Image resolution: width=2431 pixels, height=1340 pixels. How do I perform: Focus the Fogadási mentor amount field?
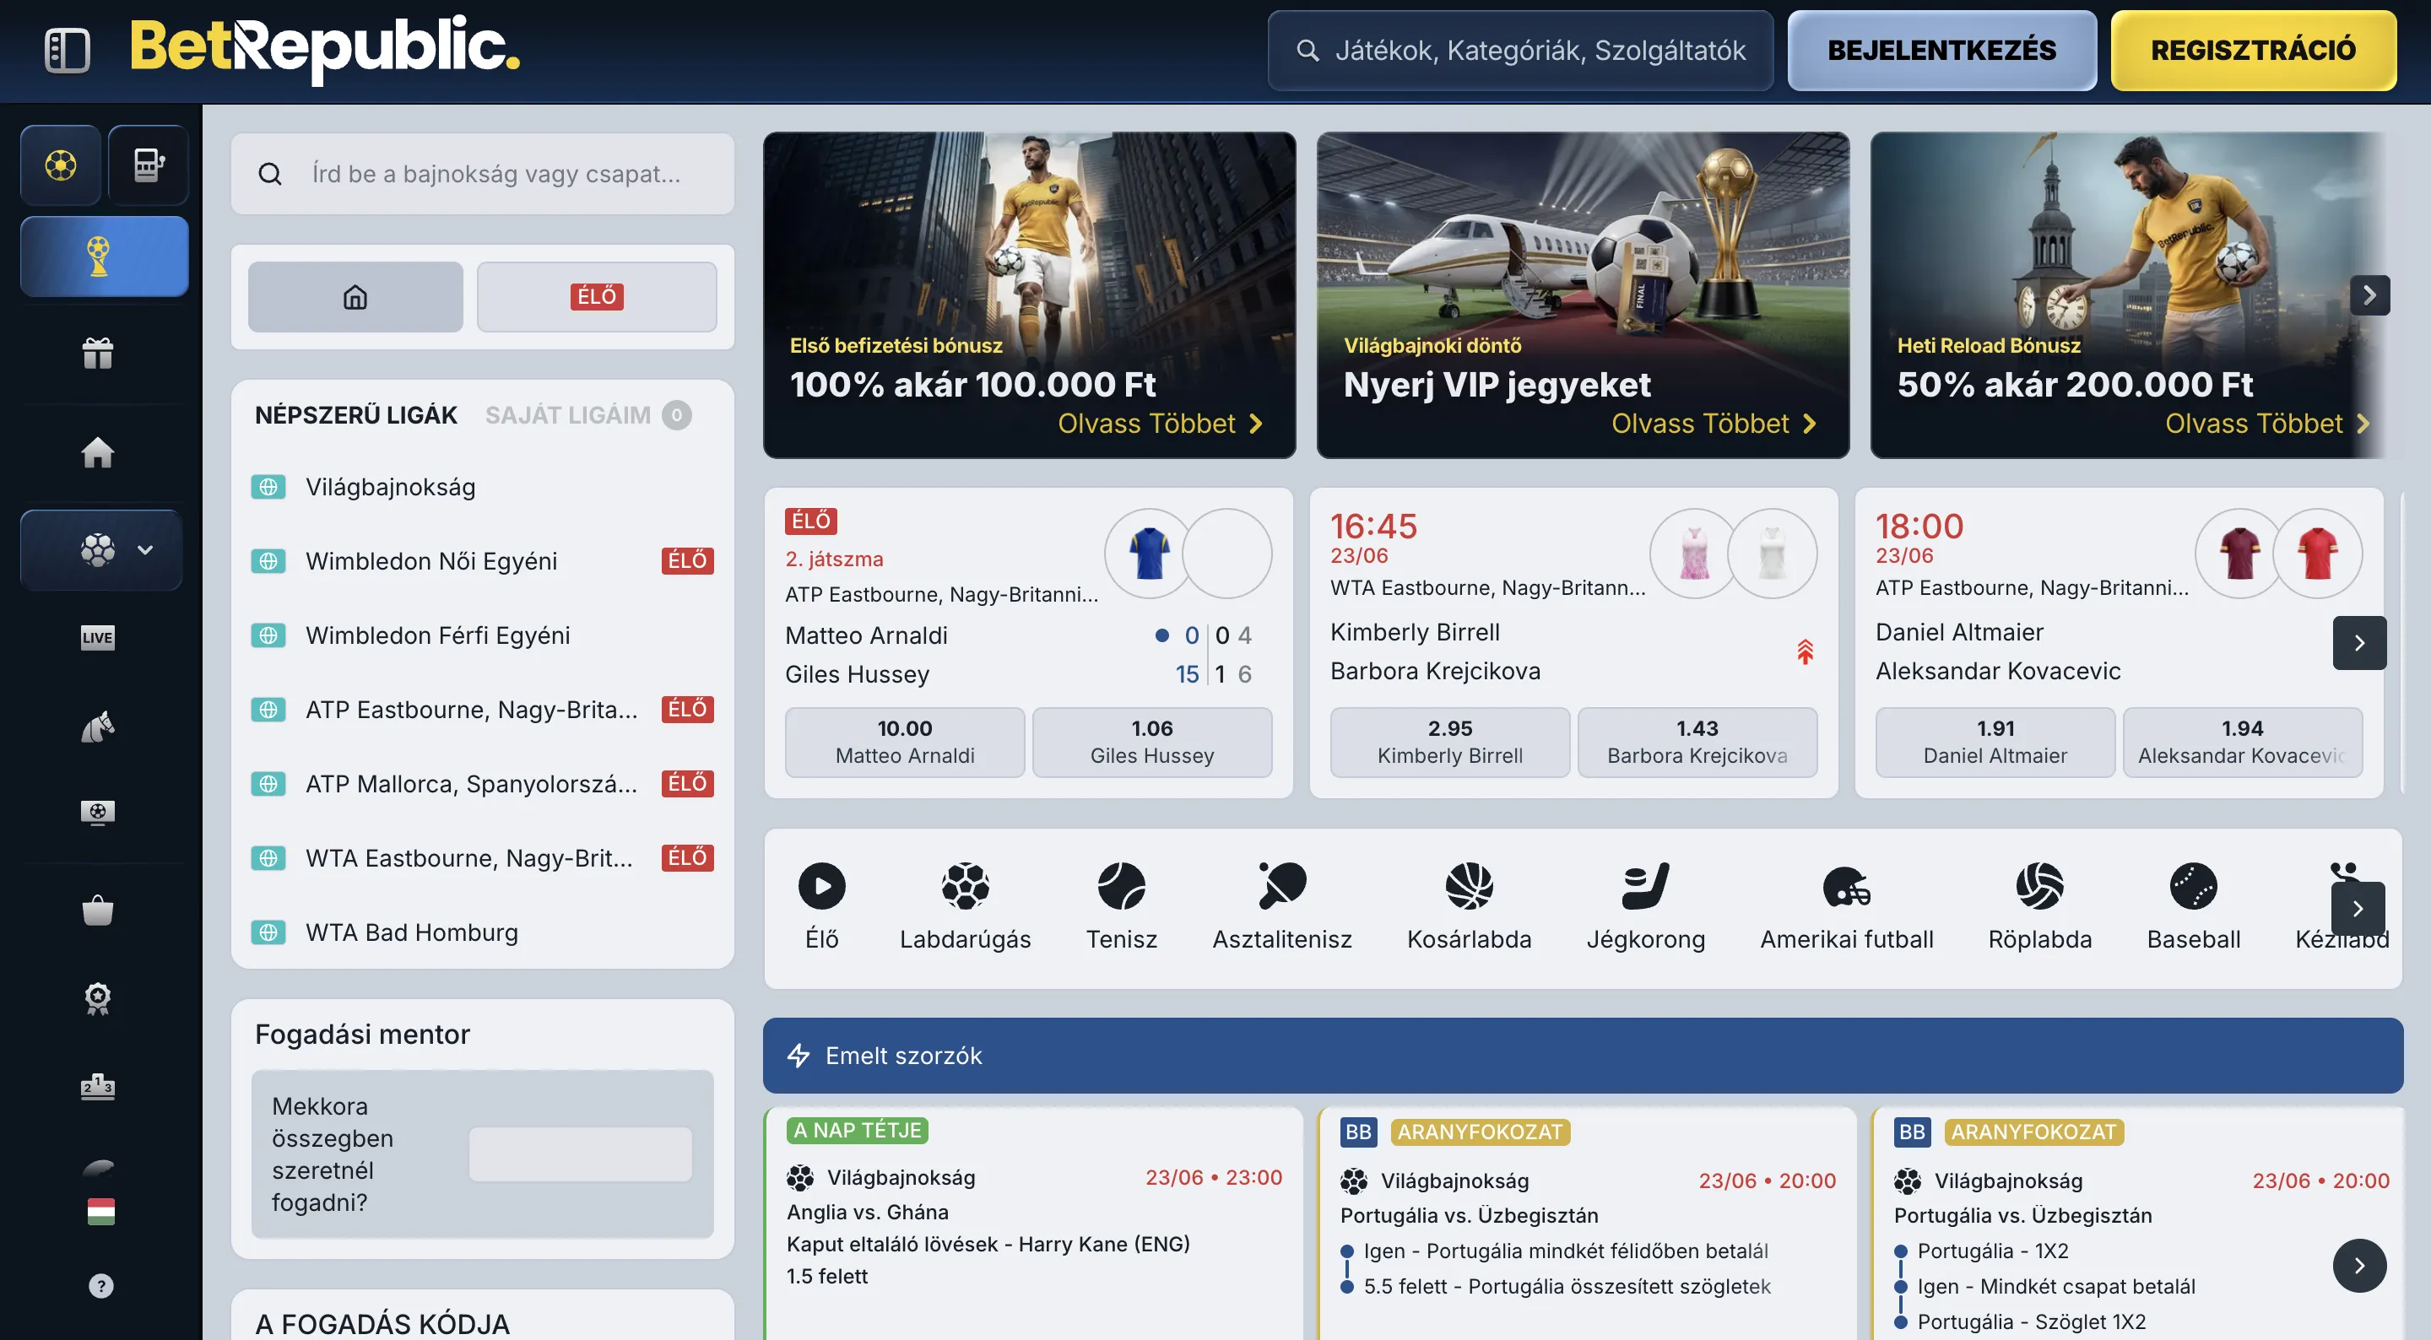(579, 1154)
